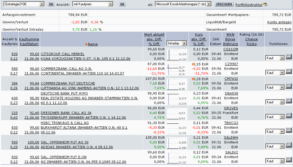Confirm ok button in Dresdner Bank Call row
Image resolution: width=293 pixels, height=167 pixels.
[x=289, y=115]
